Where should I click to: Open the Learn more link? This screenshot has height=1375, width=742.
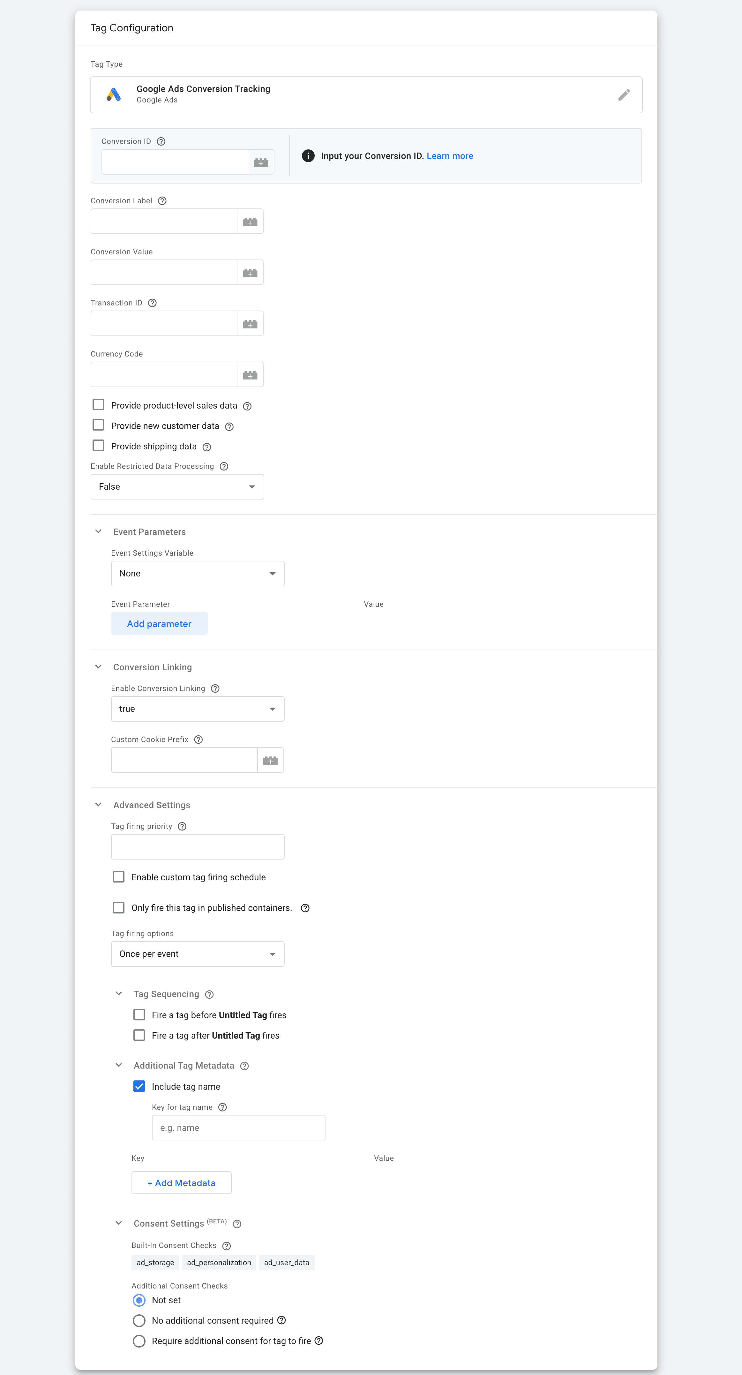click(x=449, y=155)
